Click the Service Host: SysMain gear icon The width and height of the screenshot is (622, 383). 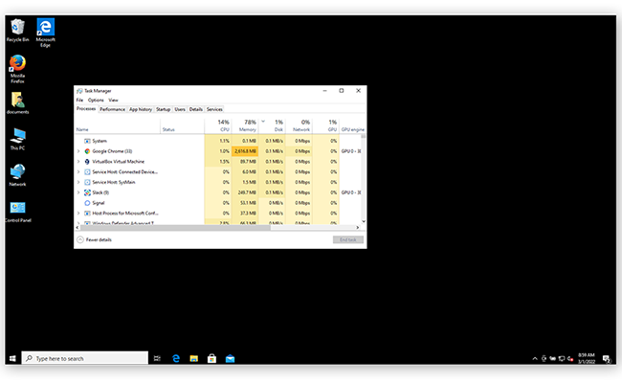pos(87,182)
